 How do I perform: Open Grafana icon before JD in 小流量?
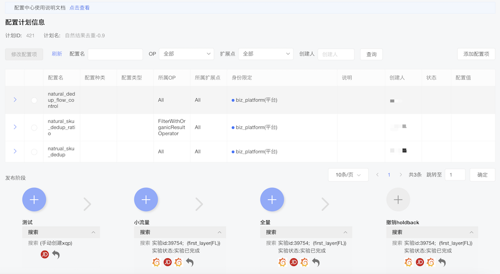156,262
